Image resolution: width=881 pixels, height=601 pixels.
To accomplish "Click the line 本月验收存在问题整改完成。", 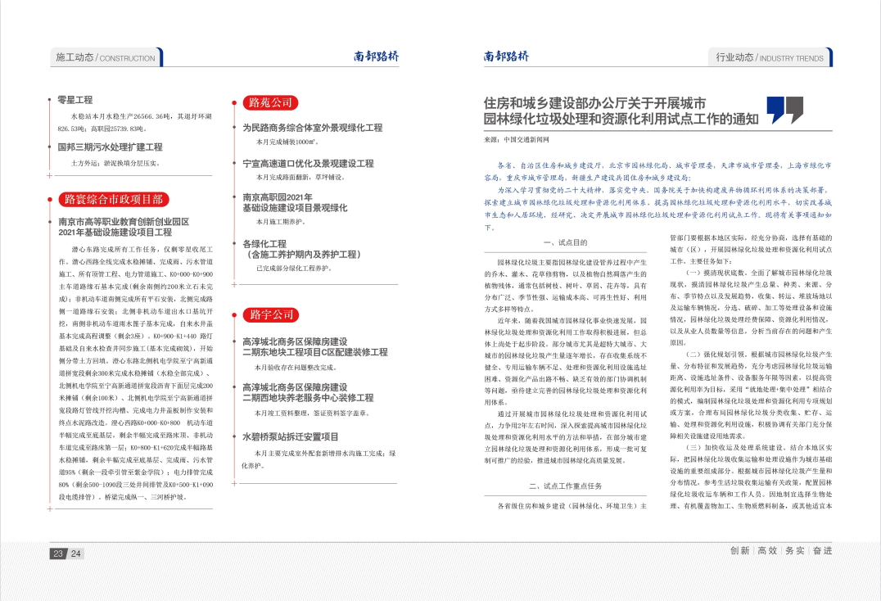I will click(x=296, y=368).
